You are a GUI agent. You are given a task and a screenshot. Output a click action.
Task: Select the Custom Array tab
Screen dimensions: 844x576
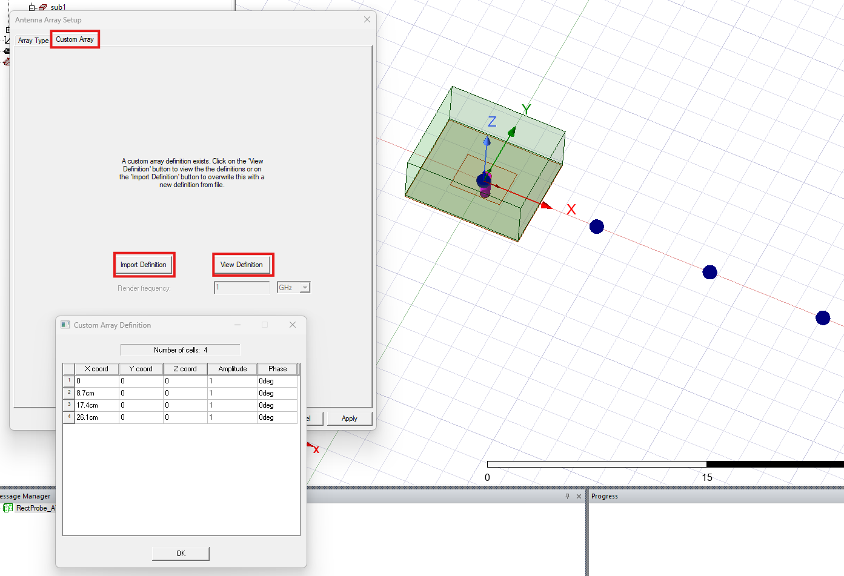(74, 39)
